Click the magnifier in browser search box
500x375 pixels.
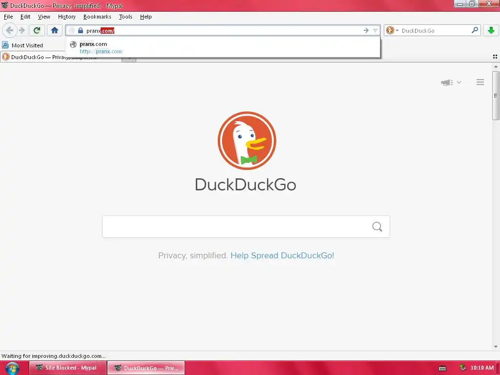pos(475,30)
